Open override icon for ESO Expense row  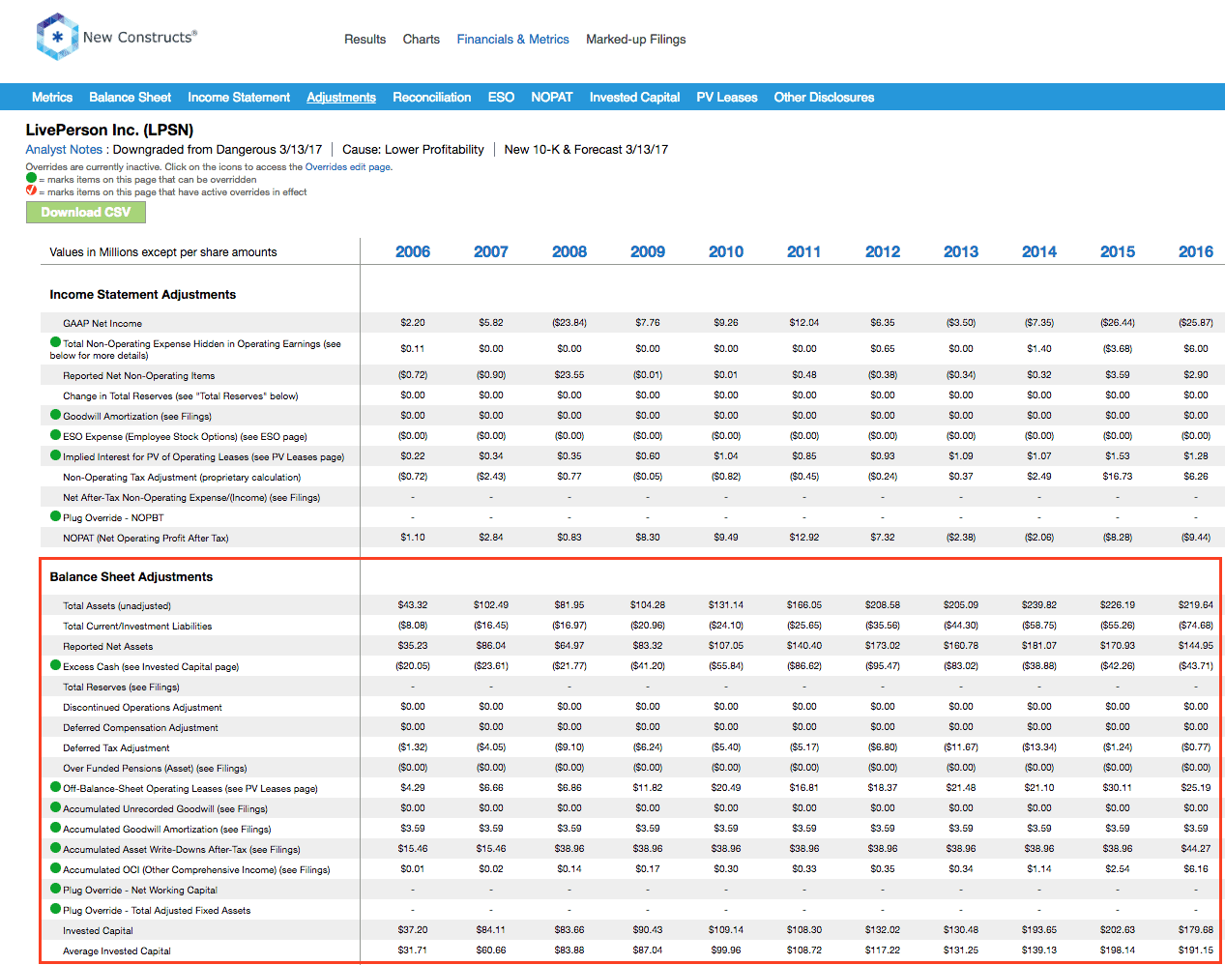(x=56, y=435)
